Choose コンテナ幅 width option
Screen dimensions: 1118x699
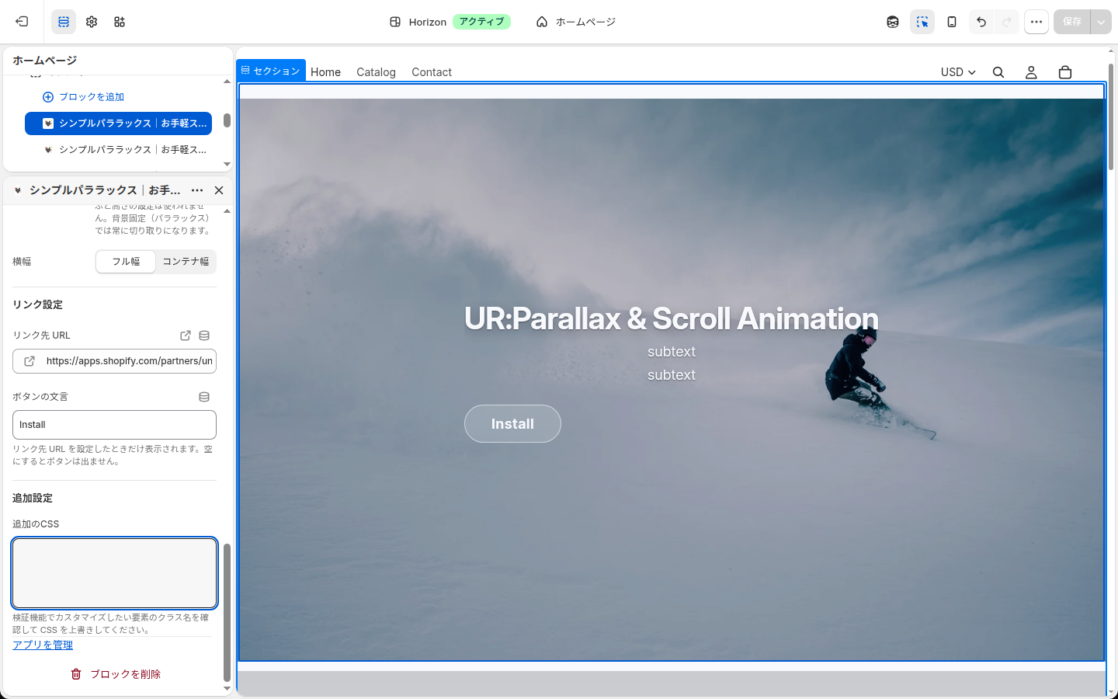[186, 262]
